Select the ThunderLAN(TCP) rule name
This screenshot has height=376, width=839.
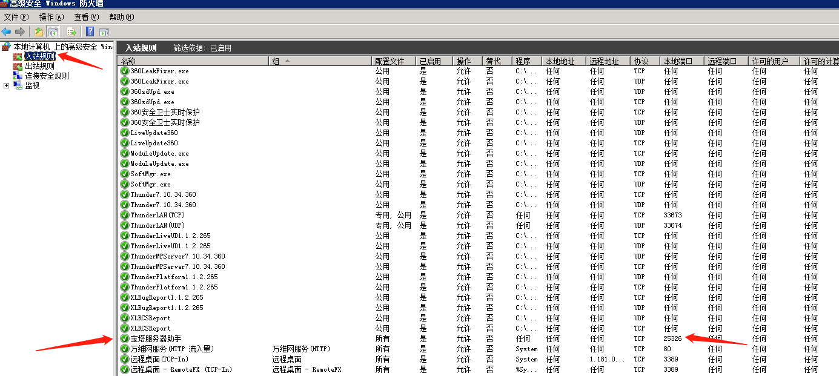tap(158, 215)
